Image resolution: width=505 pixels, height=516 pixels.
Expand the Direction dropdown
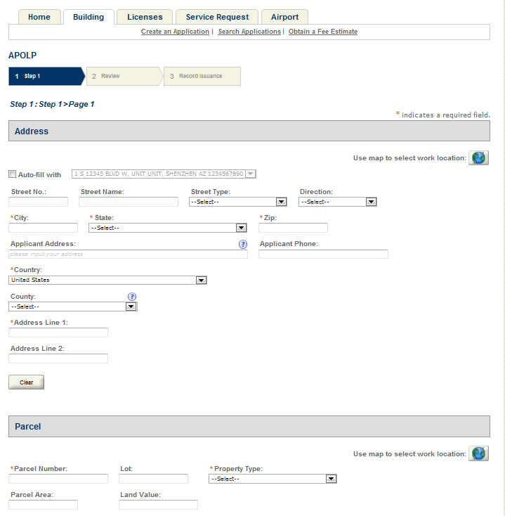click(338, 202)
